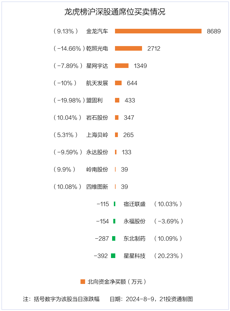
Task: Select the green bar for 星星科技
Action: click(113, 256)
